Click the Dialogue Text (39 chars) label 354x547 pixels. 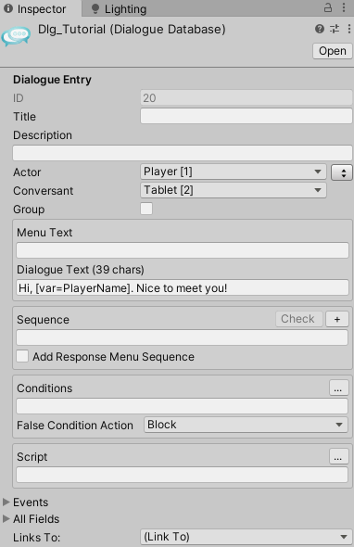[81, 270]
